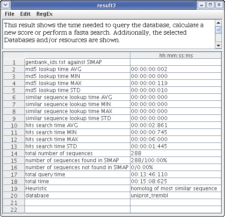Open the File menu
Viewport: 225px width, 217px height.
pos(10,14)
